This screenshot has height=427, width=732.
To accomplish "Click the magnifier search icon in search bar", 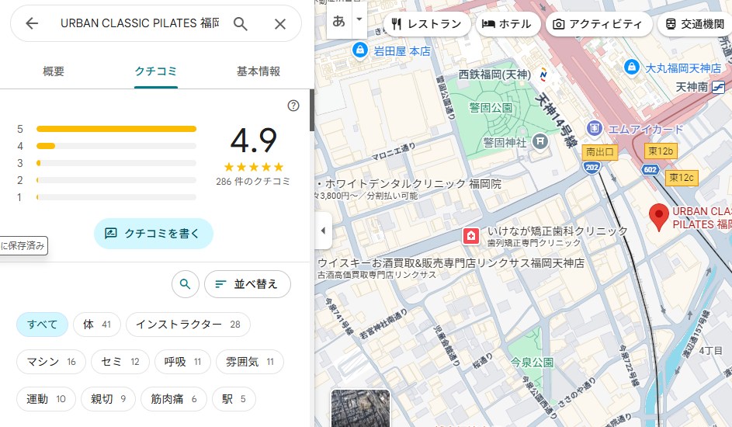I will [241, 24].
